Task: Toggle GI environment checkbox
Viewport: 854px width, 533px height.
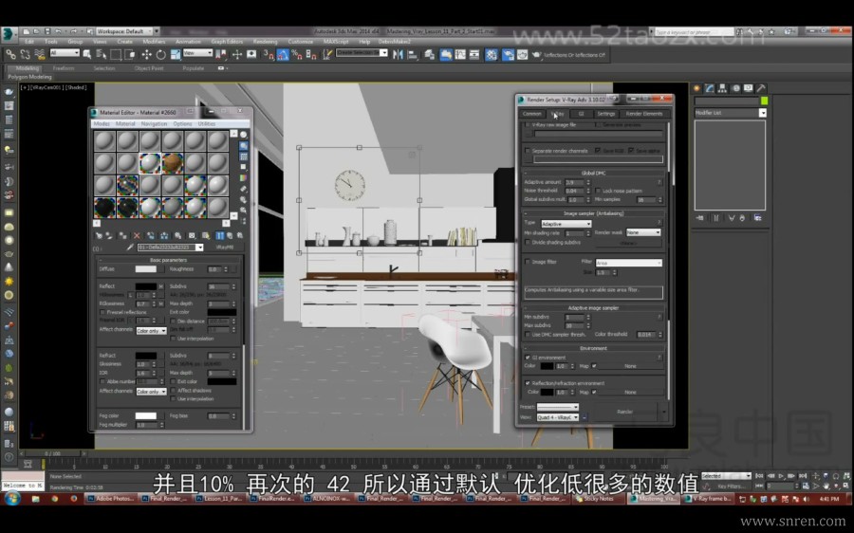Action: click(529, 357)
